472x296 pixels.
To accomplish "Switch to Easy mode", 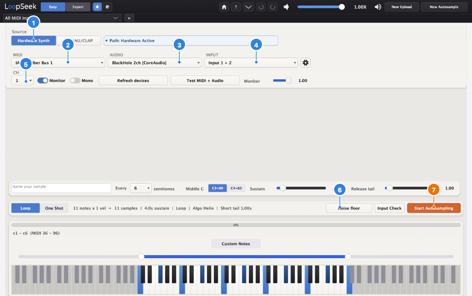I will [53, 7].
